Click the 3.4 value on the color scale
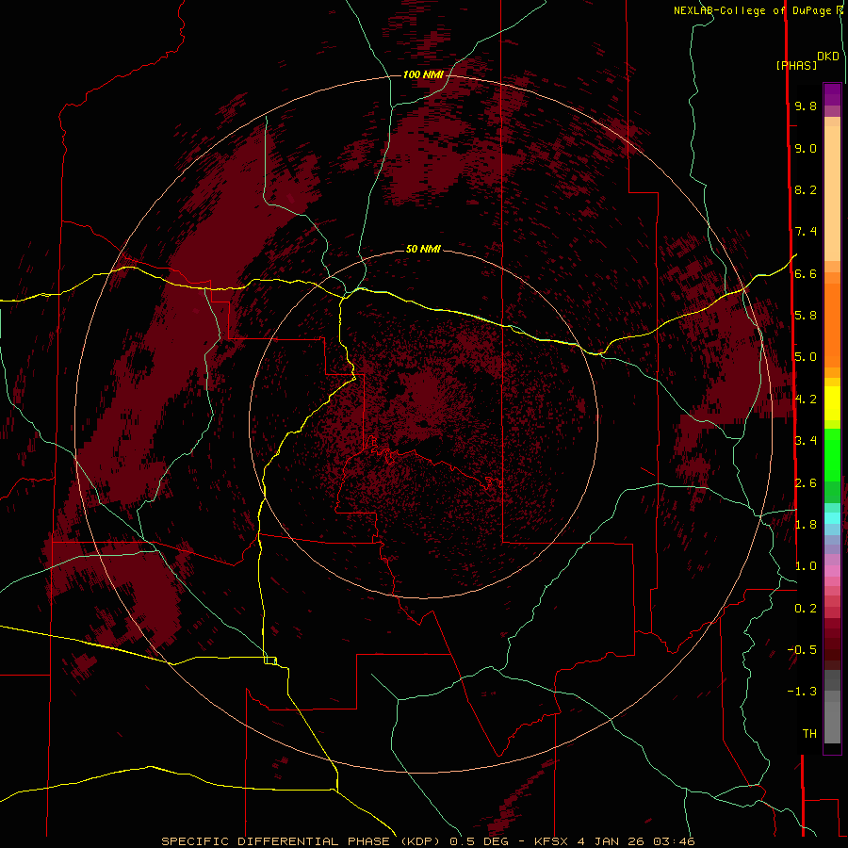Screen dimensions: 848x848 806,440
